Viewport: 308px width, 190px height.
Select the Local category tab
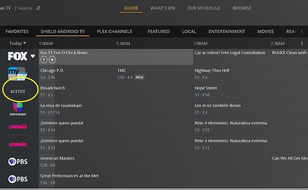tap(189, 31)
